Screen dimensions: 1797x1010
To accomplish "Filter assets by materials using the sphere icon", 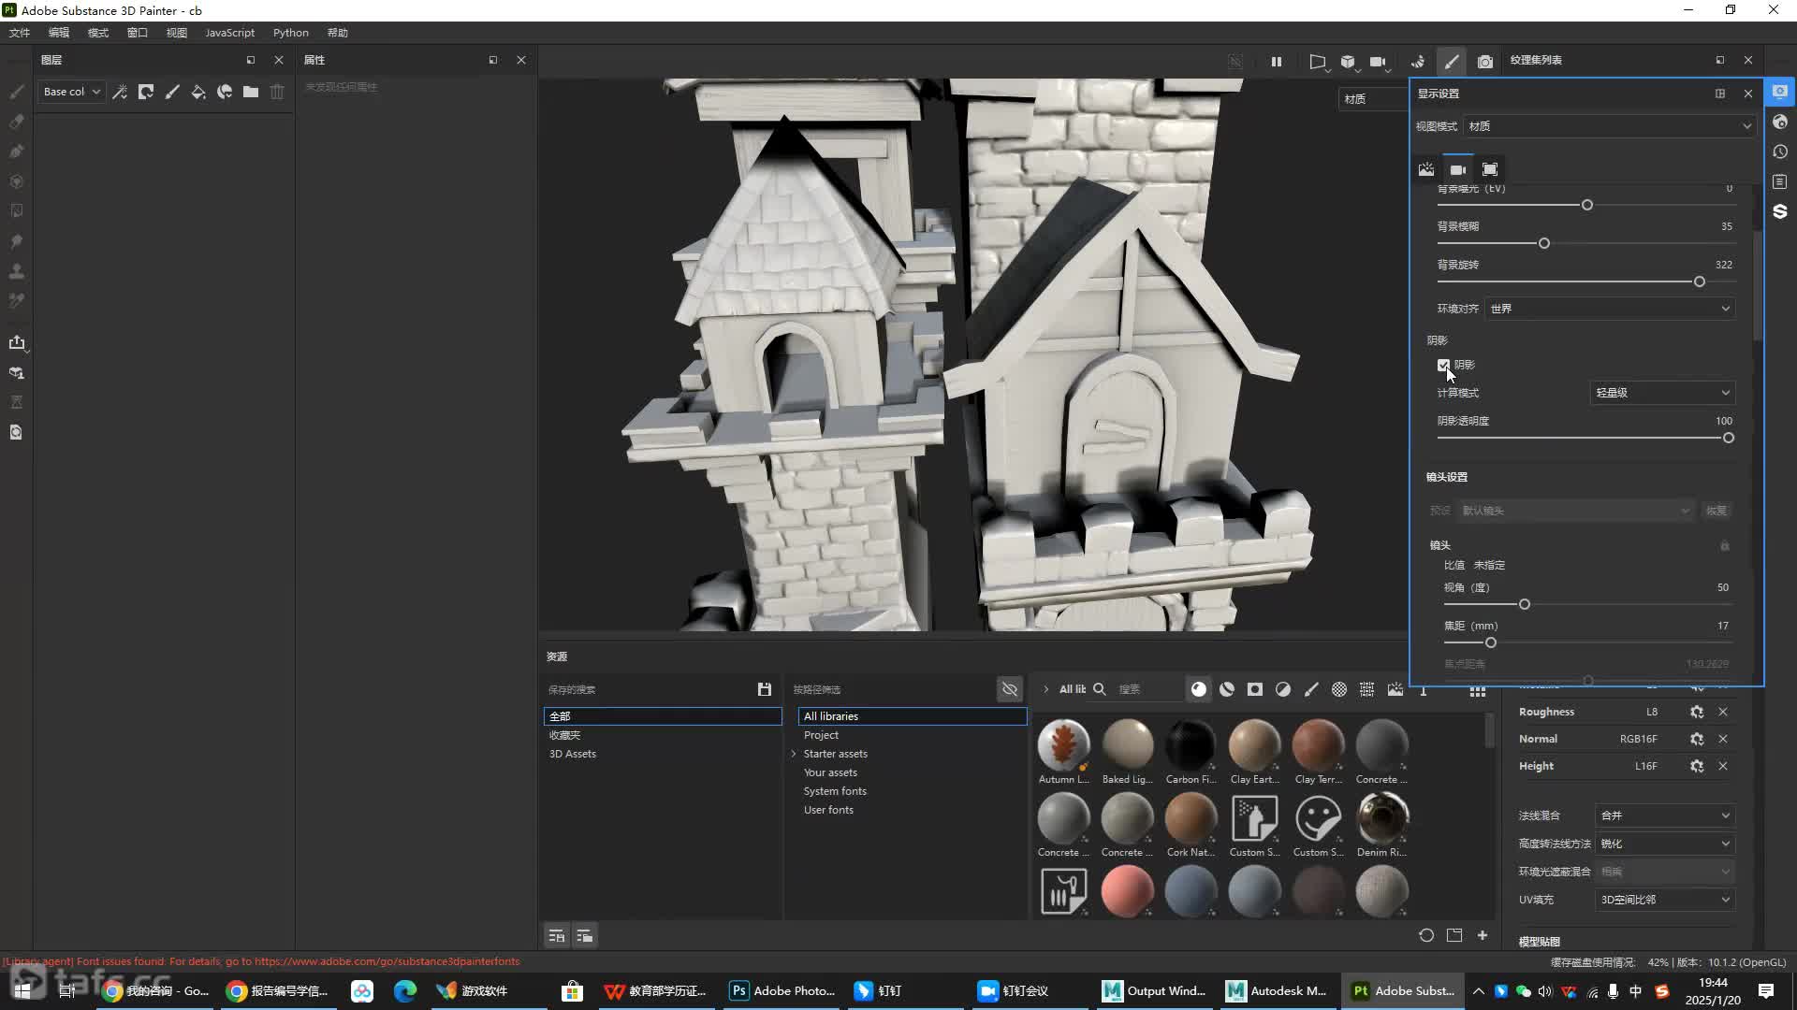I will point(1199,689).
